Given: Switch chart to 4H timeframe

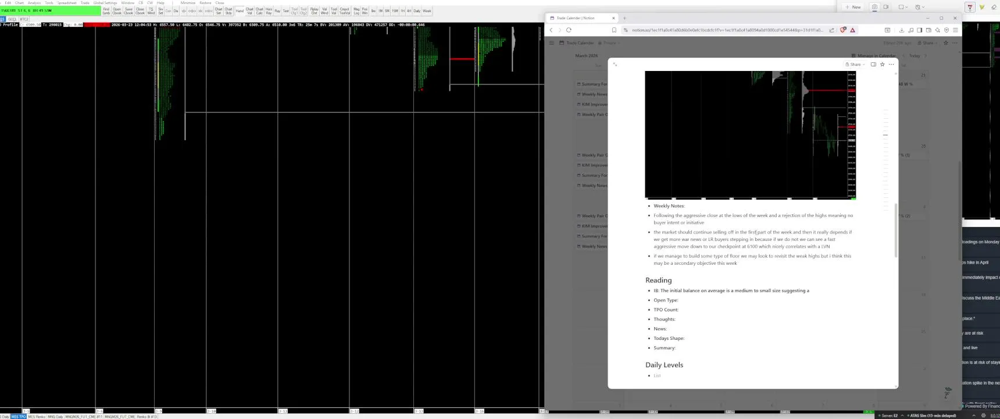Looking at the screenshot, I should pyautogui.click(x=409, y=10).
